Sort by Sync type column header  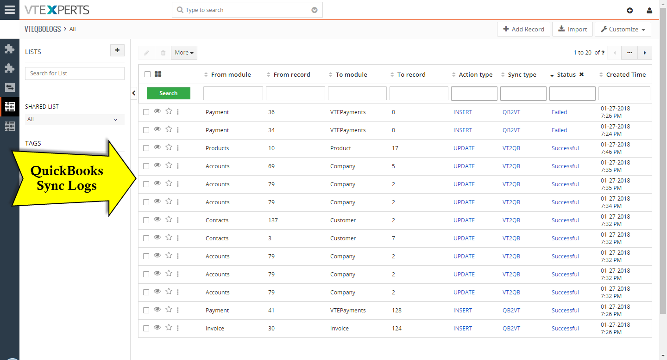click(522, 74)
